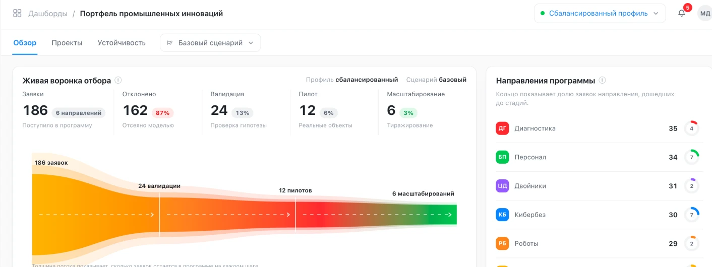
Task: Open the МД user avatar menu
Action: [x=704, y=14]
